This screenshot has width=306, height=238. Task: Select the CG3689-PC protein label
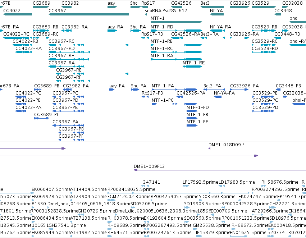(47, 115)
